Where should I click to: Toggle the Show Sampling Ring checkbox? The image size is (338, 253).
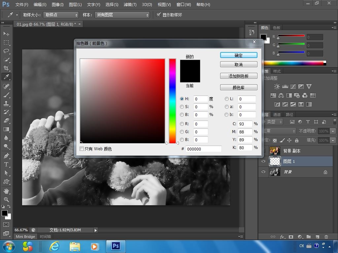pos(159,14)
